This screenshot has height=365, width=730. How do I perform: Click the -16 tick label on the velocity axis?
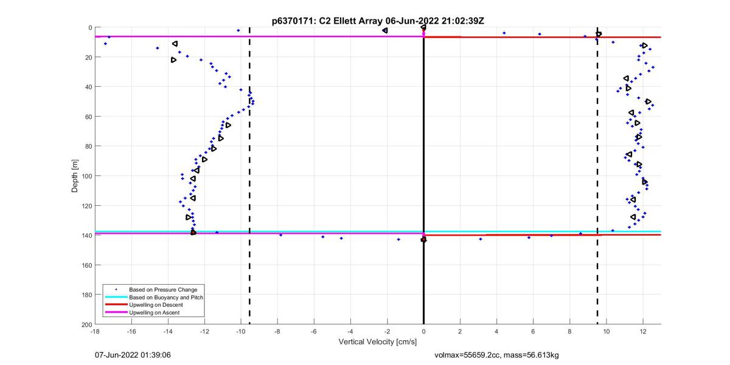(x=131, y=332)
